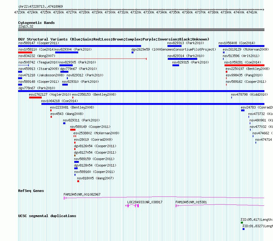Click the chr22:47228713..47418969 coordinate label
Image resolution: width=273 pixels, height=241 pixels.
point(40,6)
